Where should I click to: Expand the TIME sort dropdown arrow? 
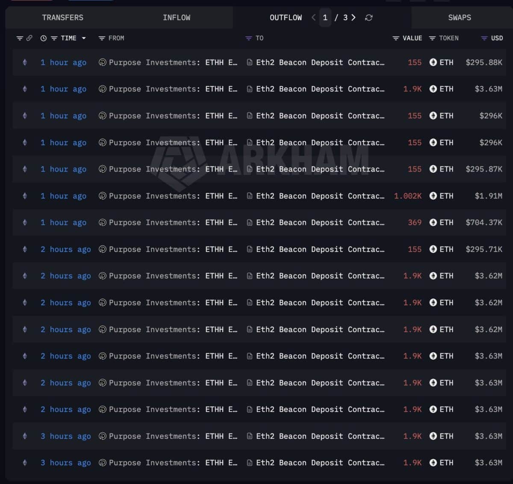84,38
